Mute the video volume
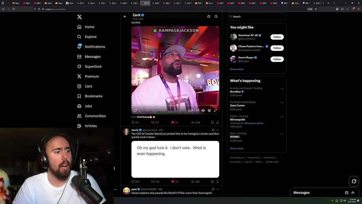 point(203,110)
